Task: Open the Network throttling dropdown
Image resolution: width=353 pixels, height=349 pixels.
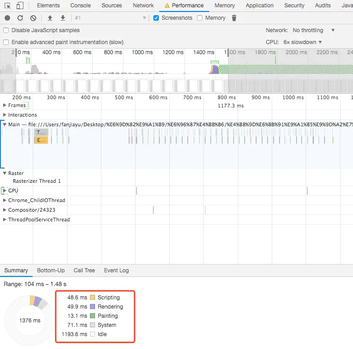Action: point(314,30)
